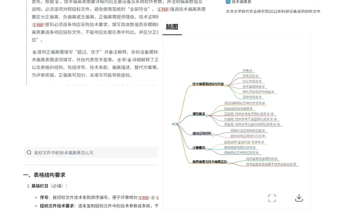The height and width of the screenshot is (211, 340).
Task: Collapse the 提供证明材料 branch node circle
Action: pyautogui.click(x=213, y=135)
